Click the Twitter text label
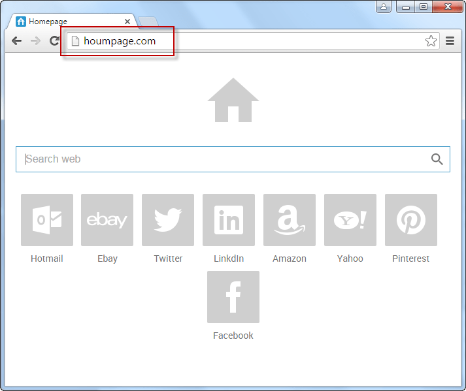The image size is (466, 391). [x=168, y=258]
